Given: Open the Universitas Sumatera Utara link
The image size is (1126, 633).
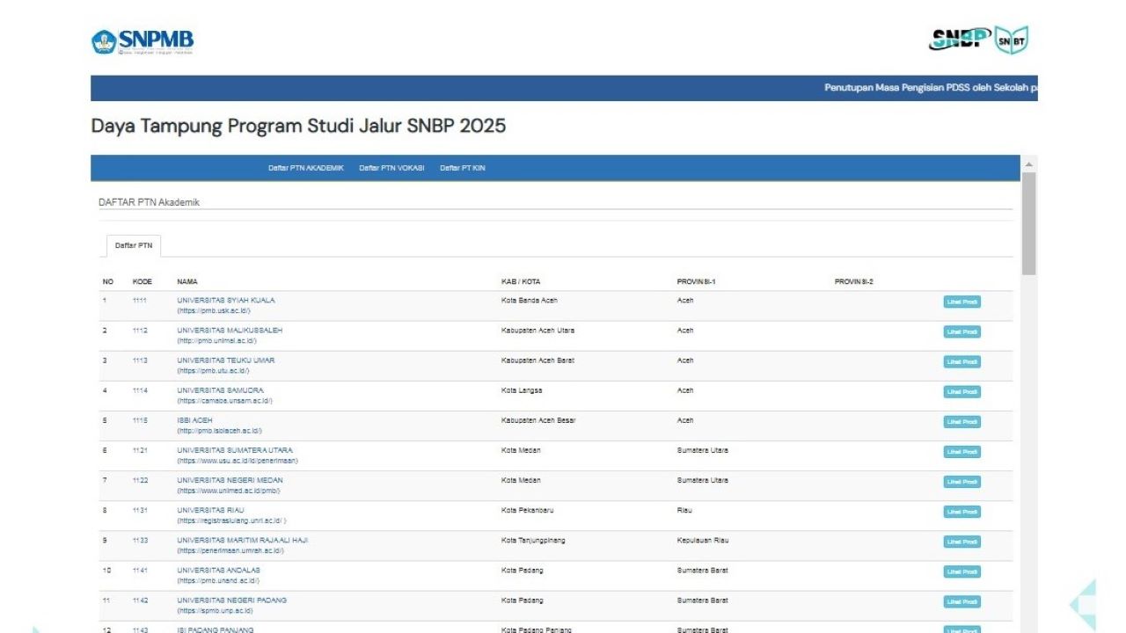Looking at the screenshot, I should tap(235, 450).
